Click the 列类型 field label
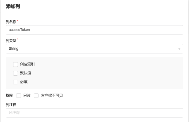Viewport: 189px width, 122px height. point(10,40)
